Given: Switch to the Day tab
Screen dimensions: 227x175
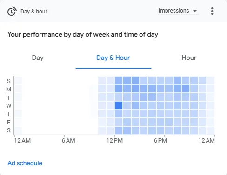Looking at the screenshot, I should (38, 58).
